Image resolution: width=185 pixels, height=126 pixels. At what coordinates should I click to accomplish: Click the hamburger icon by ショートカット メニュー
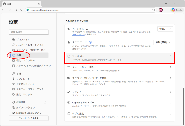point(69,67)
